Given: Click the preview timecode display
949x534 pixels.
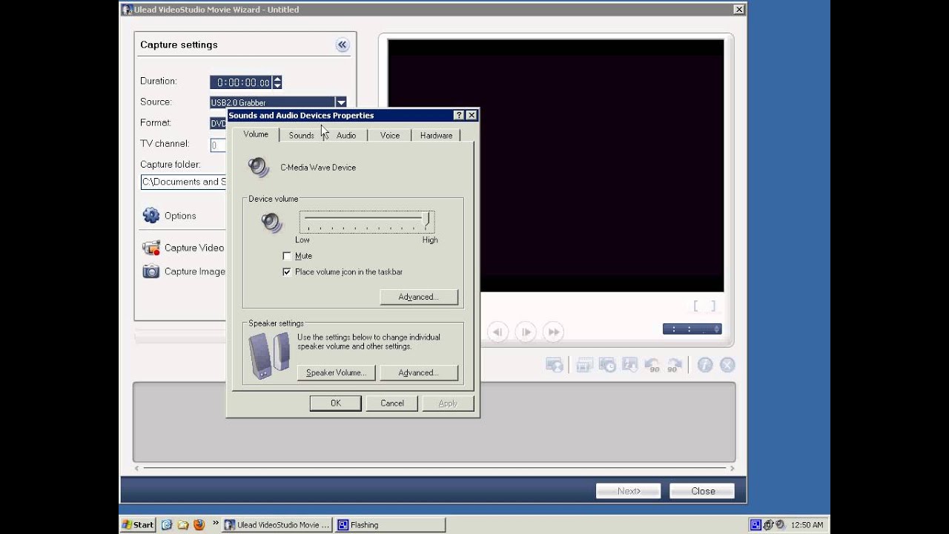Looking at the screenshot, I should [692, 329].
